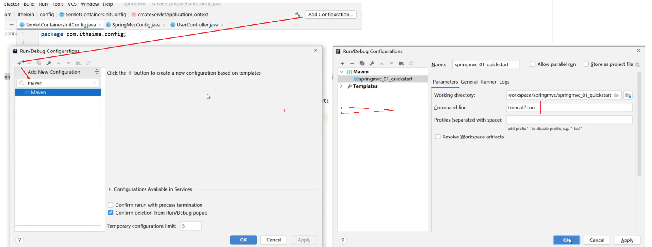Select the Runner tab
Screen dimensions: 652x247
[x=489, y=82]
